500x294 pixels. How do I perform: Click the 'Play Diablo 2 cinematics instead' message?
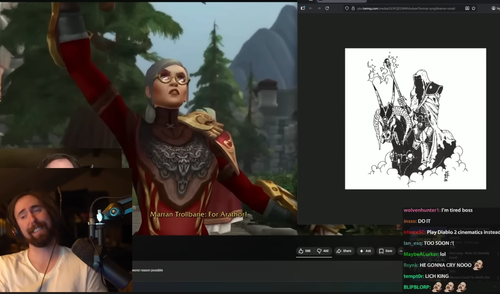coord(463,232)
